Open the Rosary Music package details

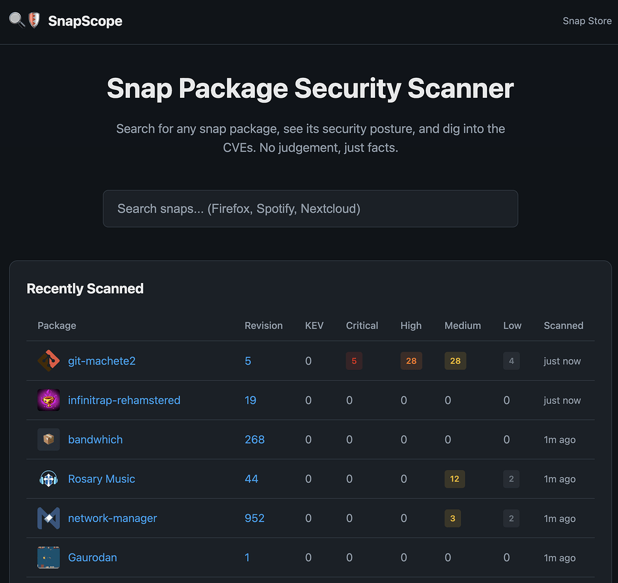[x=101, y=479]
